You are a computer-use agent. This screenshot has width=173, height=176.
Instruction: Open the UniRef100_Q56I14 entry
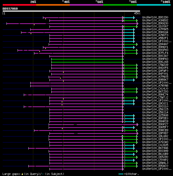point(155,112)
